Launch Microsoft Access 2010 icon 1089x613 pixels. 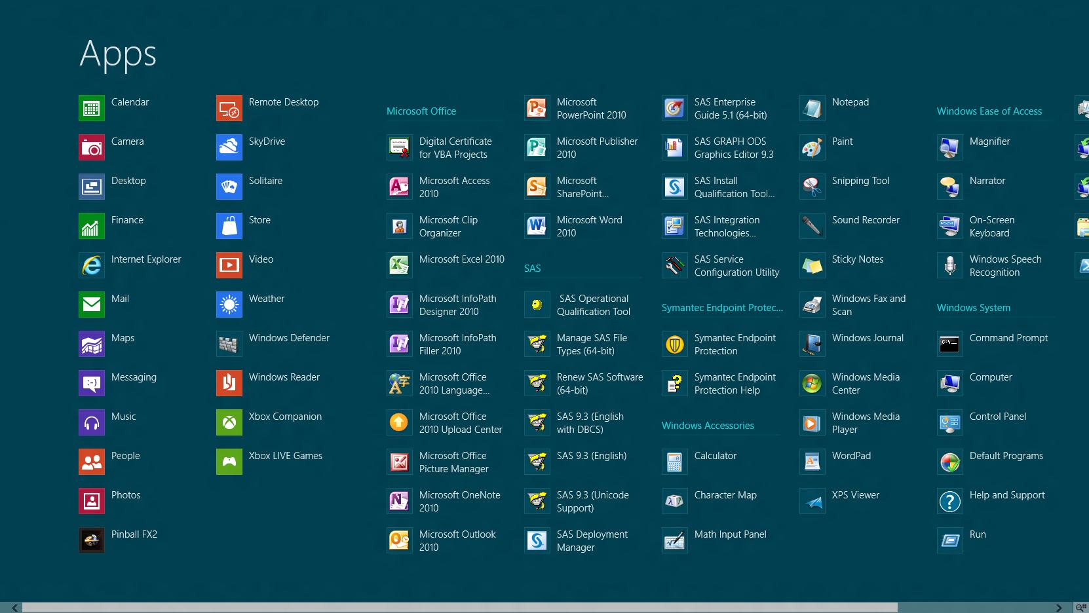pyautogui.click(x=400, y=187)
